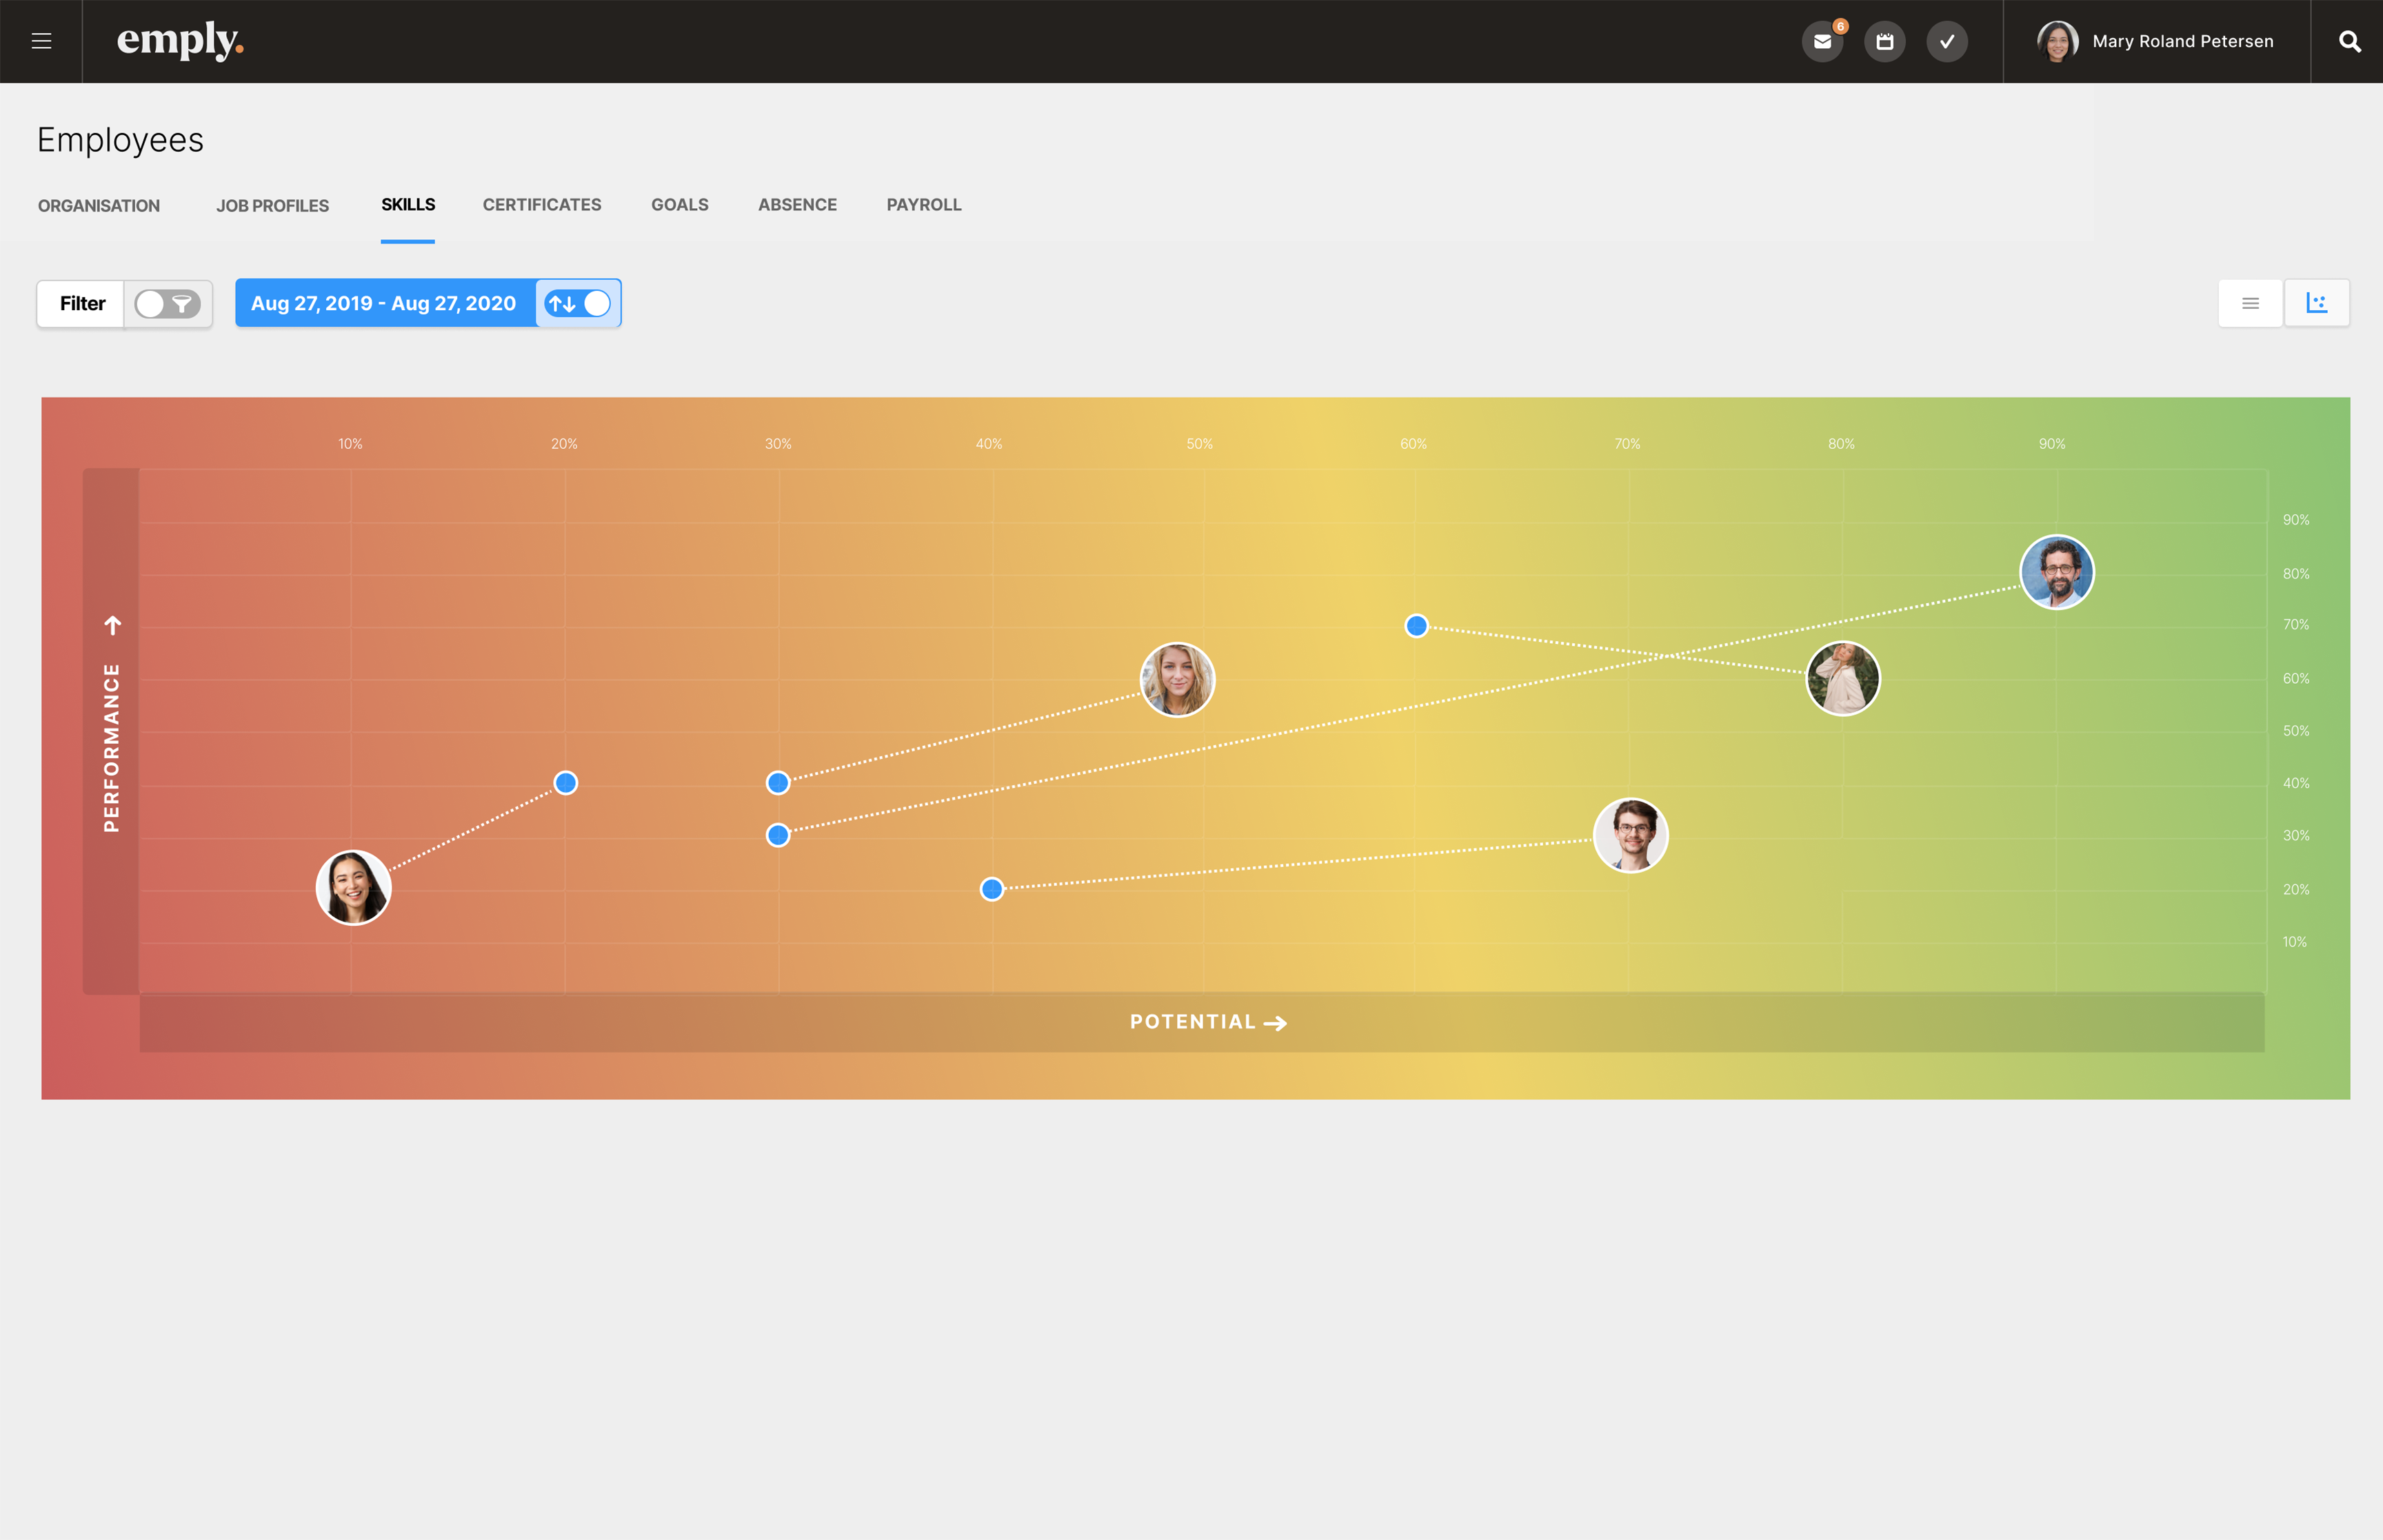This screenshot has height=1540, width=2383.
Task: Select bearded man with glasses avatar on chart
Action: pos(2057,572)
